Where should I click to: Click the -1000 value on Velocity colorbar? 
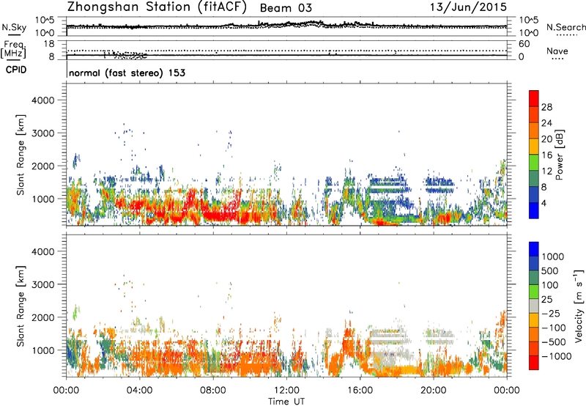(x=557, y=356)
